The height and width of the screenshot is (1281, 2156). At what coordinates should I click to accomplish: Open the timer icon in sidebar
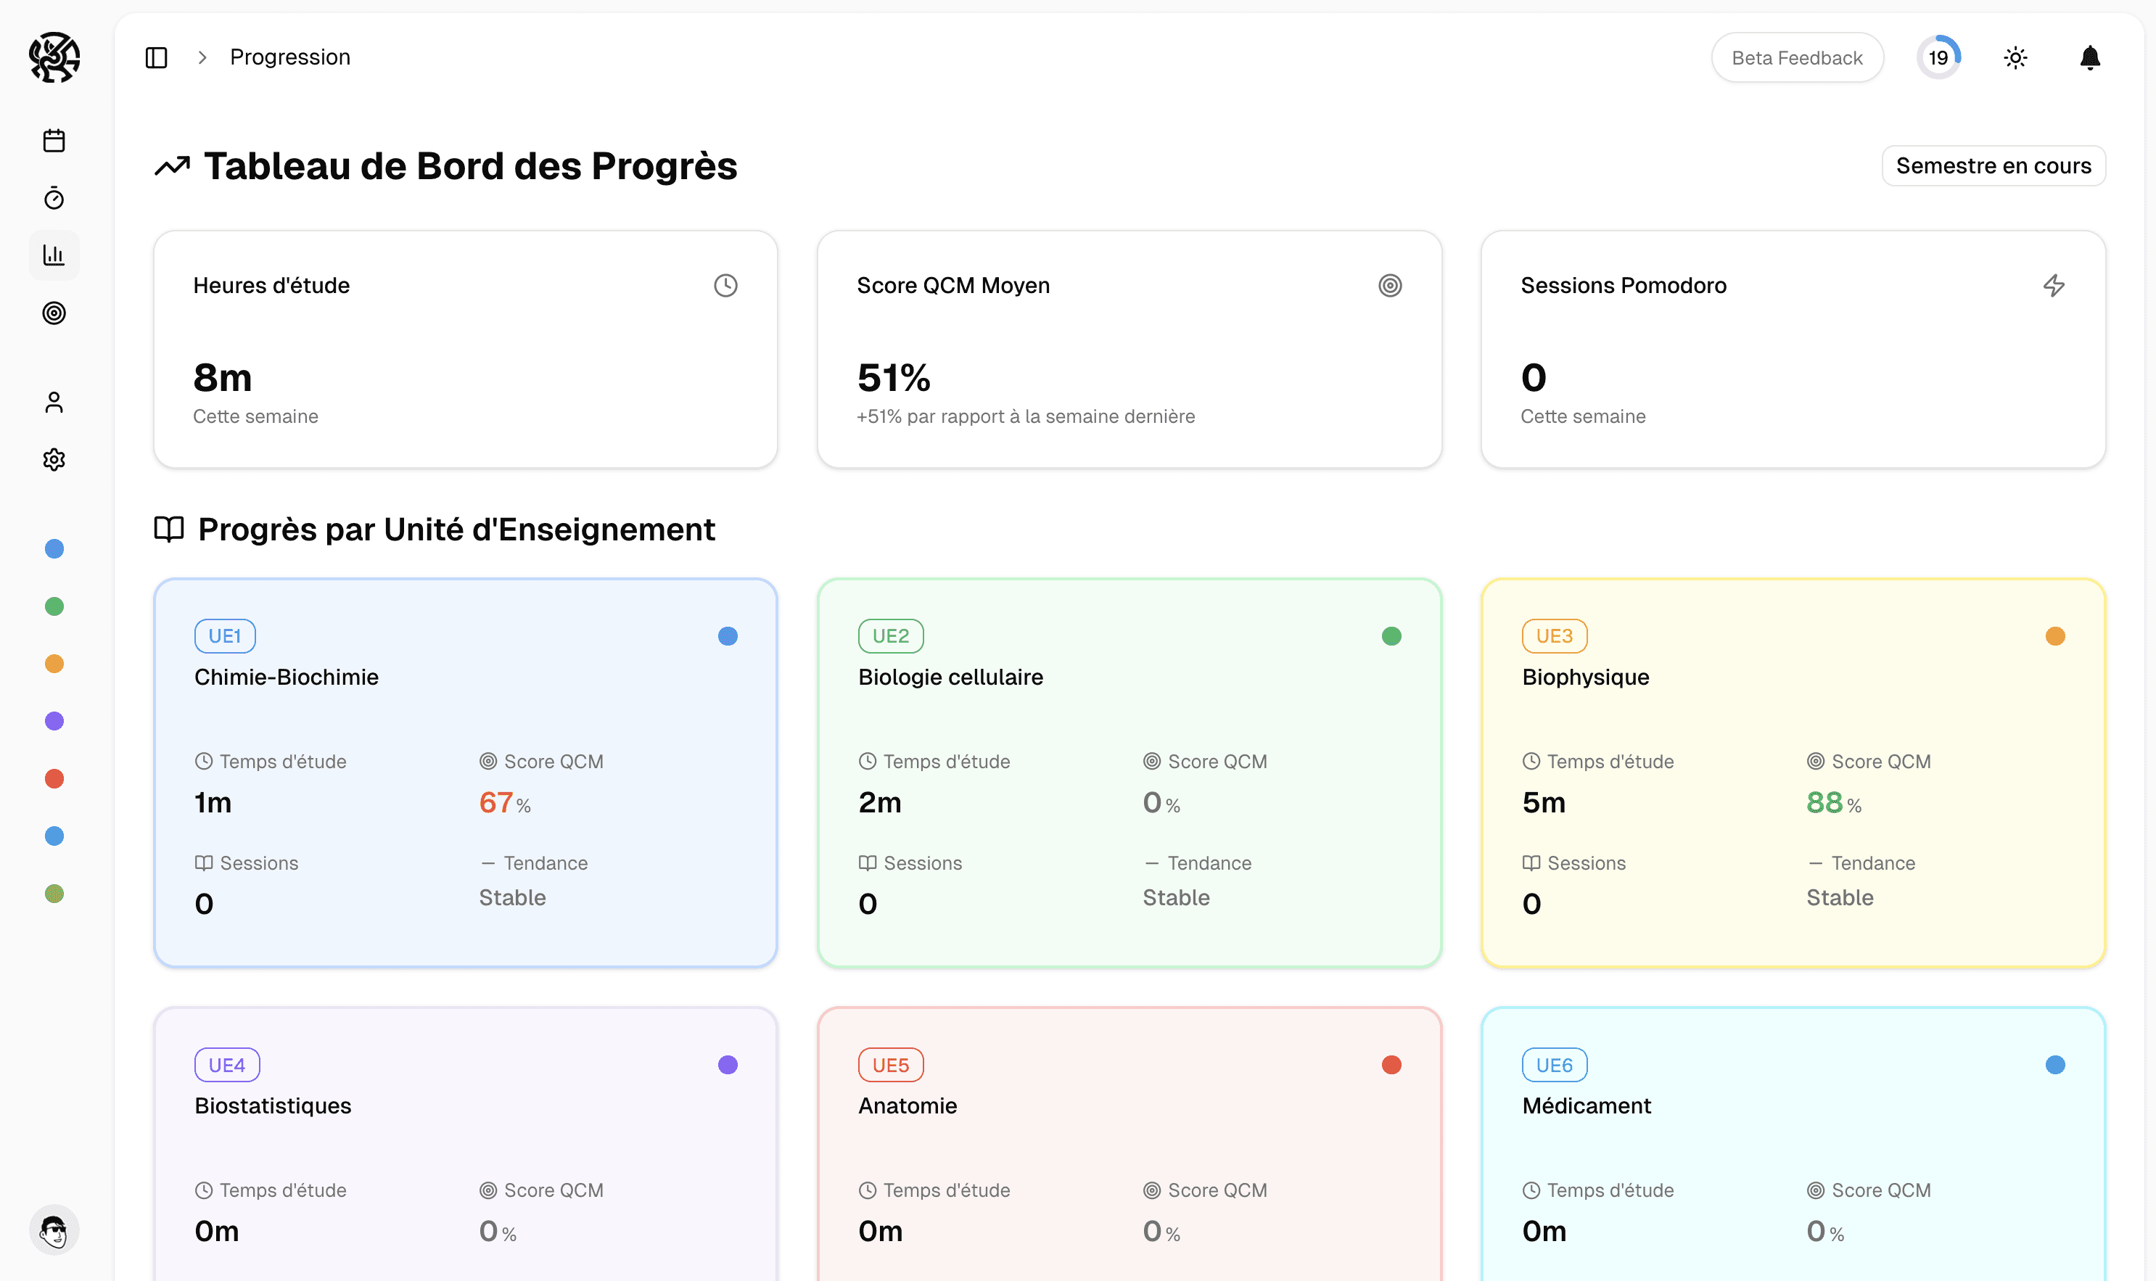click(54, 199)
